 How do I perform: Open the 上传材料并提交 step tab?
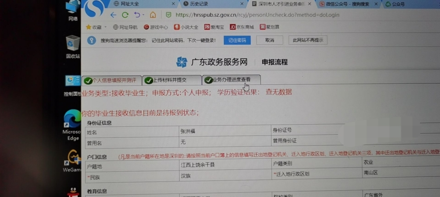click(x=172, y=80)
